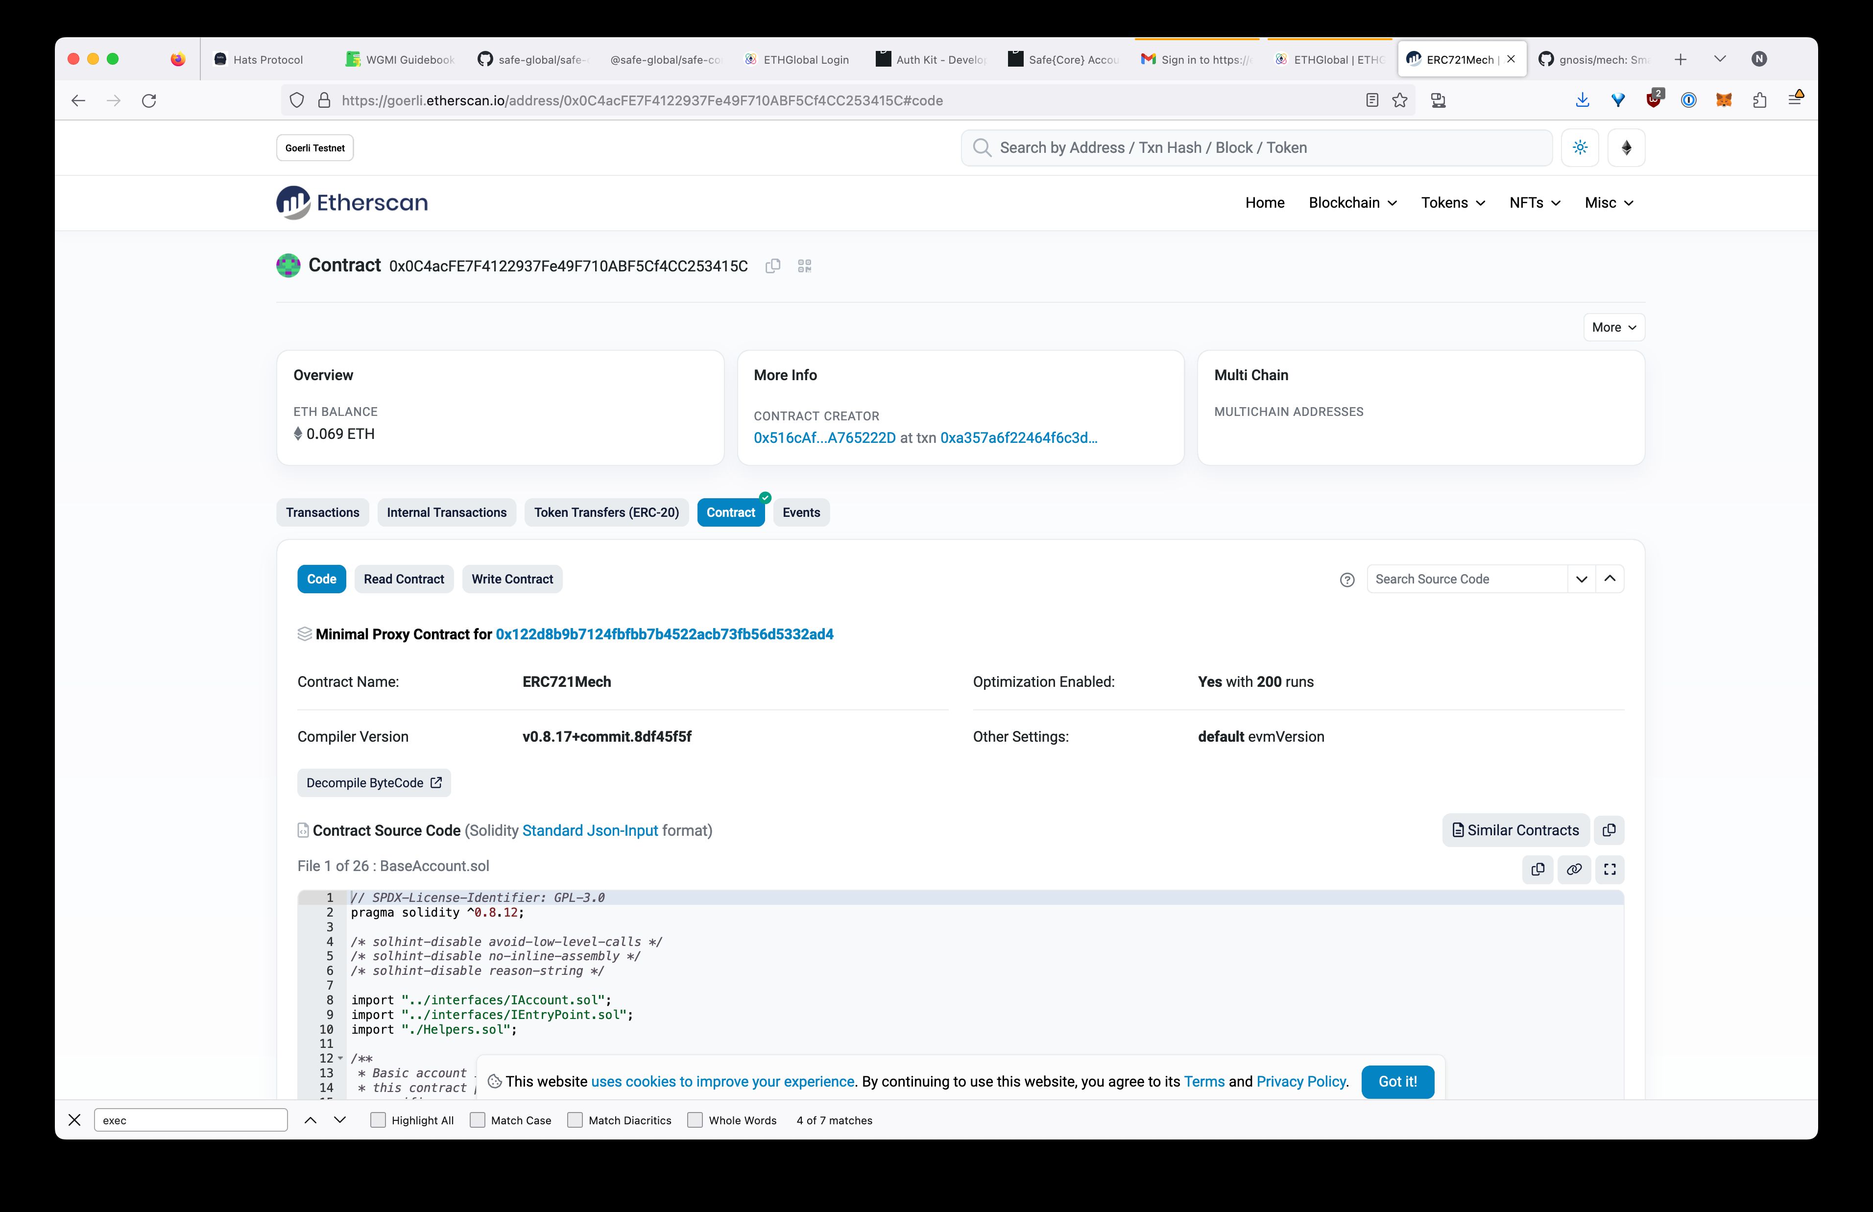Image resolution: width=1873 pixels, height=1212 pixels.
Task: Click Got it! cookie button
Action: pos(1398,1082)
